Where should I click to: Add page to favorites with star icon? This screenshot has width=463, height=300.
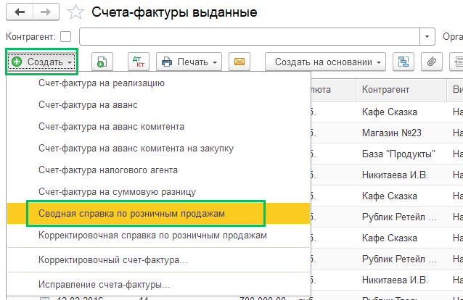(75, 12)
